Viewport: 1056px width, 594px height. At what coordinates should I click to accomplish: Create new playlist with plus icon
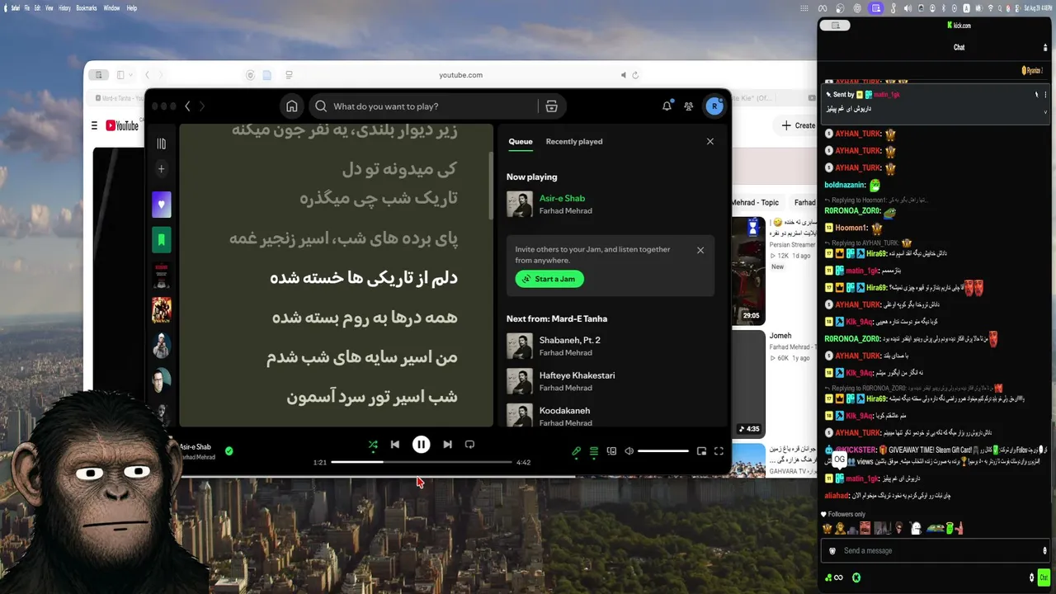coord(161,169)
